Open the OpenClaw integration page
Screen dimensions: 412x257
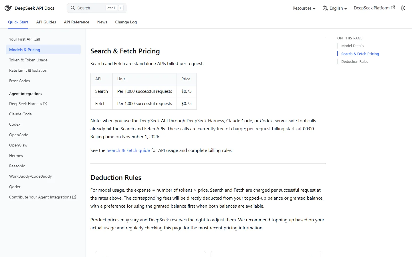click(x=43, y=145)
